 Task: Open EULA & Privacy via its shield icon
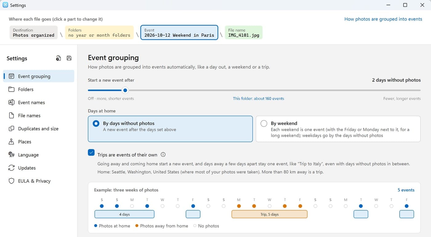coord(11,181)
